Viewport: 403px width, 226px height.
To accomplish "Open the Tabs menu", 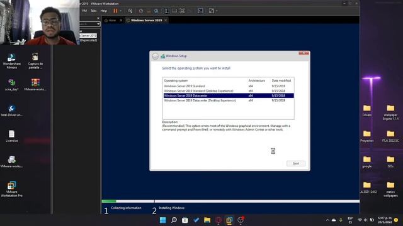I will 94,11.
